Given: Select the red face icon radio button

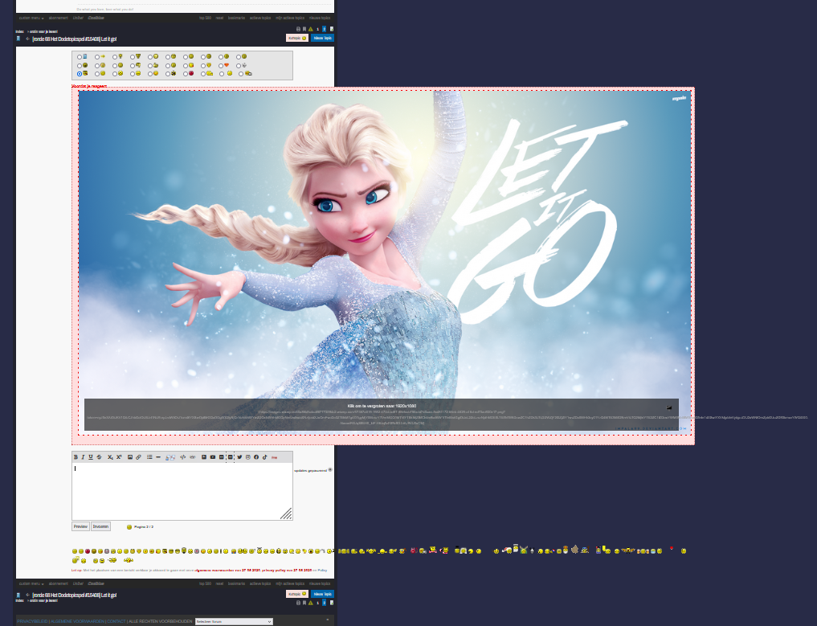Looking at the screenshot, I should click(x=186, y=74).
